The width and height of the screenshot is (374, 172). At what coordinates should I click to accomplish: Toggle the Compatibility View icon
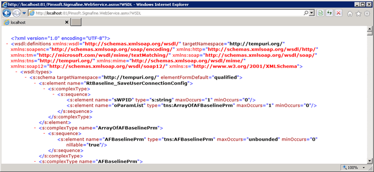(x=321, y=14)
